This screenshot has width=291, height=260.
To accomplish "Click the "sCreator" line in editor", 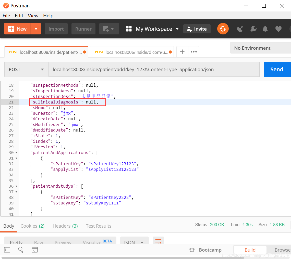I will click(53, 113).
